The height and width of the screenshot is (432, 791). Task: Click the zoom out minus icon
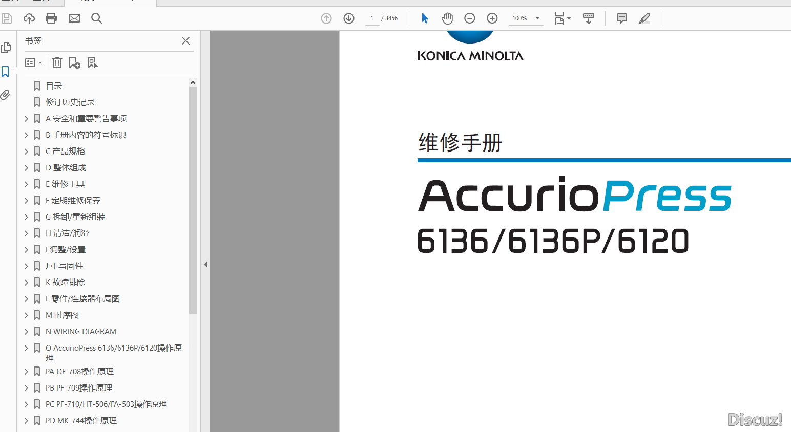(469, 18)
